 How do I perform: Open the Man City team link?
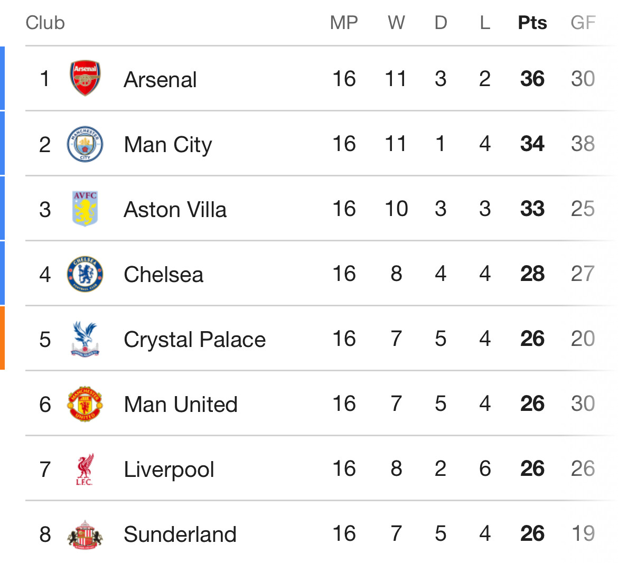[x=168, y=145]
